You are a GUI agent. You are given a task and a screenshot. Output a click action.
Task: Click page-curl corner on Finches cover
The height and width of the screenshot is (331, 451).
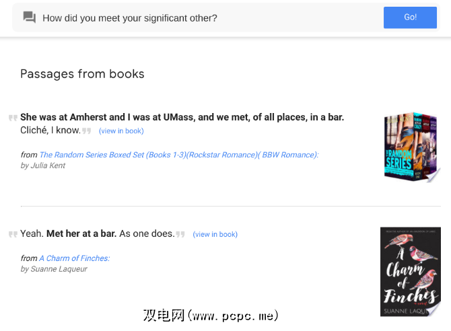click(x=434, y=309)
